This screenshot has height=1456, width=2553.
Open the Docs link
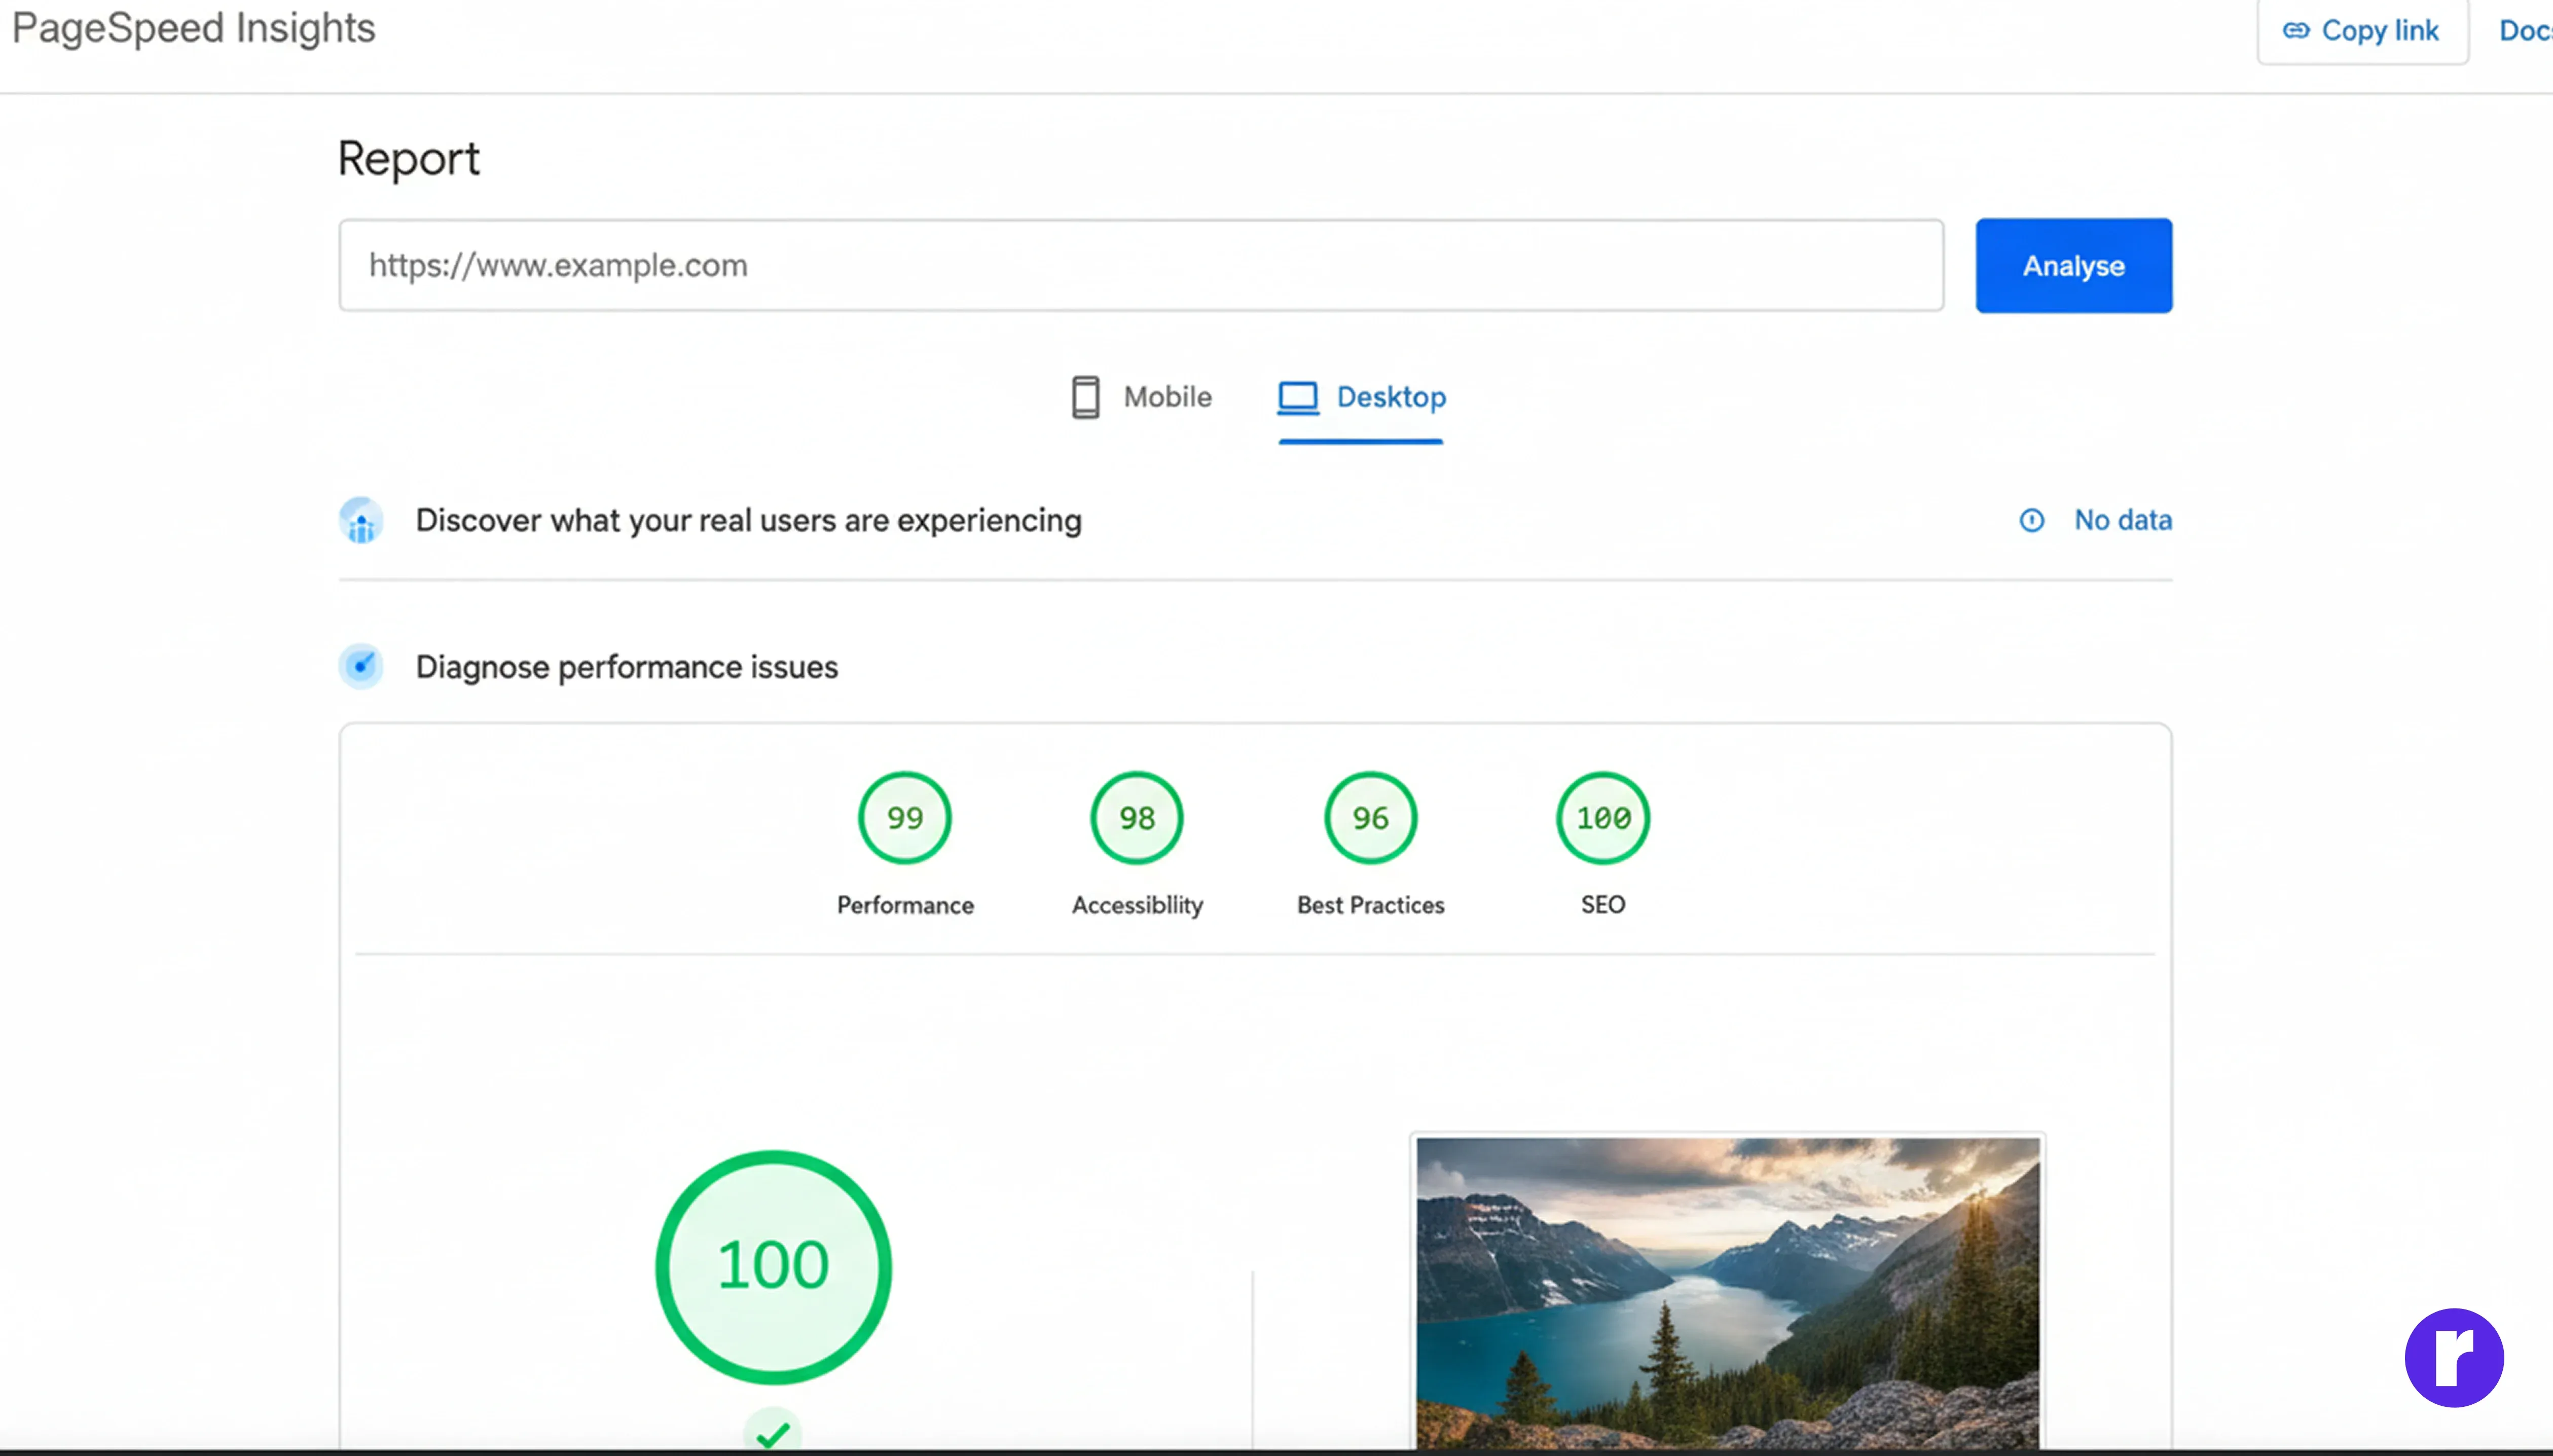point(2524,31)
